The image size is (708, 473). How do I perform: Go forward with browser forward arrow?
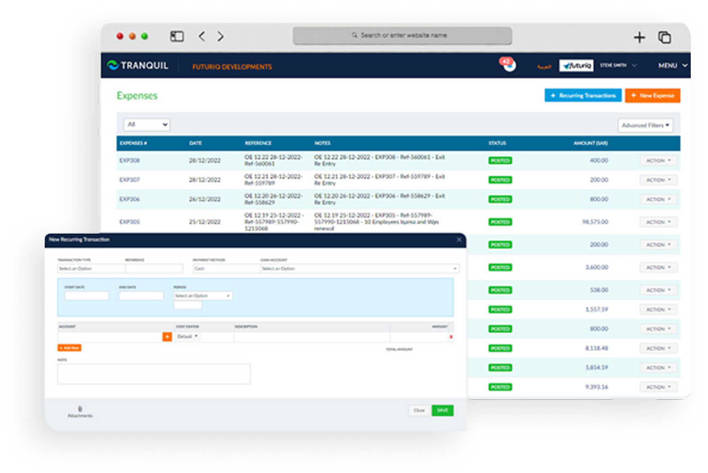[221, 36]
